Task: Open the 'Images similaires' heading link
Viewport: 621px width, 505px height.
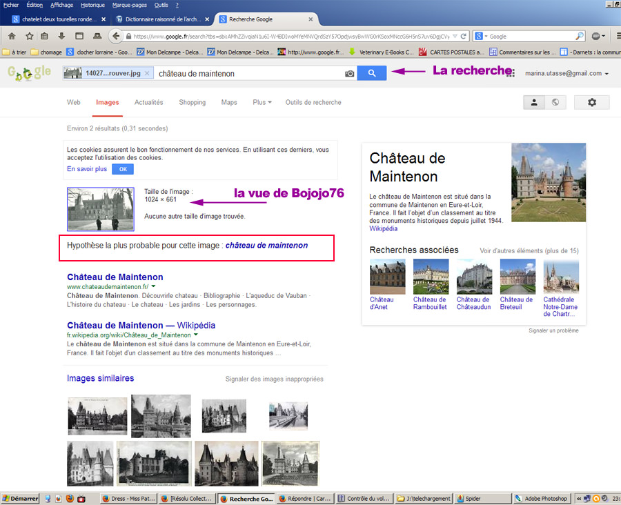Action: [x=100, y=378]
